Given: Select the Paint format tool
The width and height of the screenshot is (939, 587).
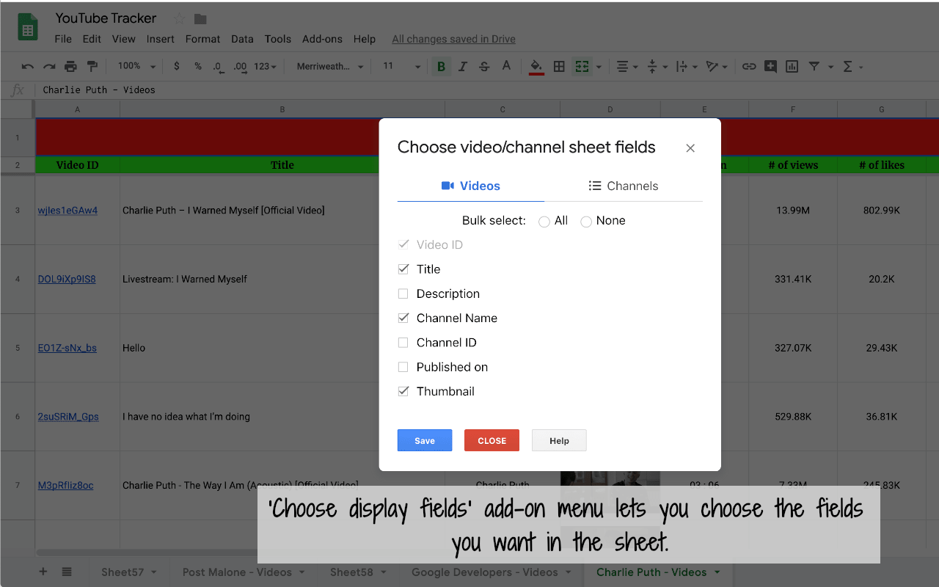Looking at the screenshot, I should click(92, 67).
